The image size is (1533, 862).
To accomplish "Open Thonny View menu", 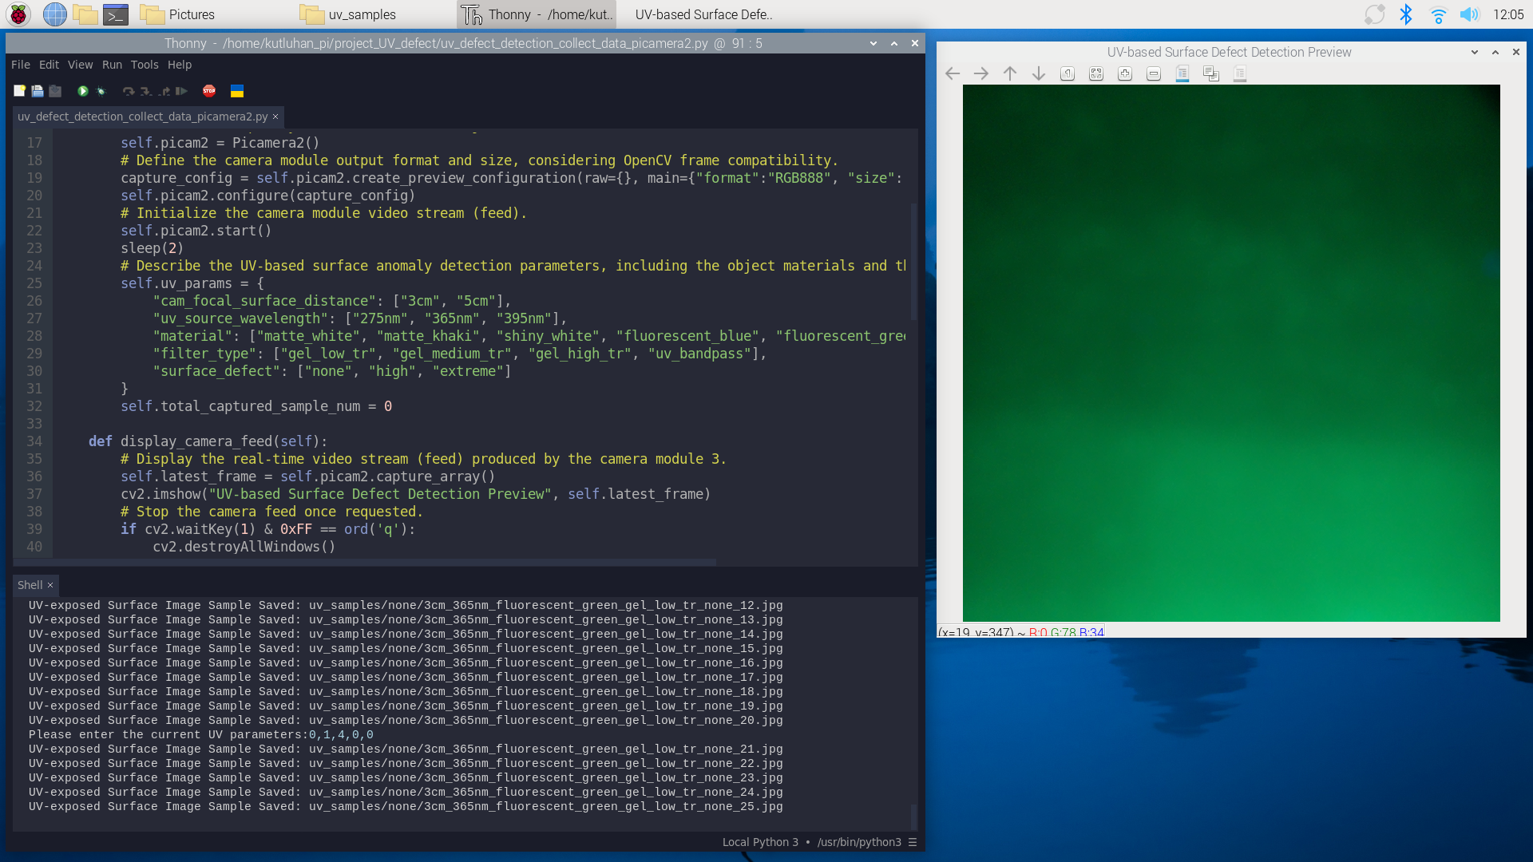I will point(80,65).
